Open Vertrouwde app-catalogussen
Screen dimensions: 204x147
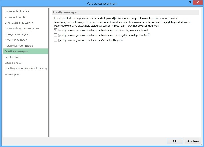pos(22,29)
